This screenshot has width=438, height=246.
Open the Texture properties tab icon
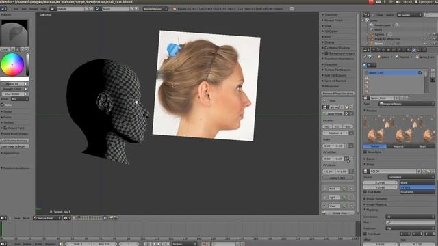414,50
